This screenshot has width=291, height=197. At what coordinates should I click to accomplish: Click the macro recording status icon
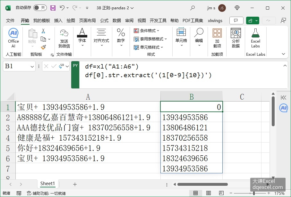coord(19,193)
